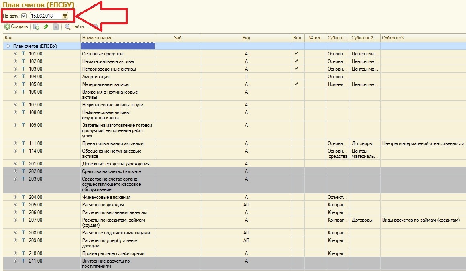
Task: Click the 'АП' type cell for account 205.00
Action: (x=246, y=205)
